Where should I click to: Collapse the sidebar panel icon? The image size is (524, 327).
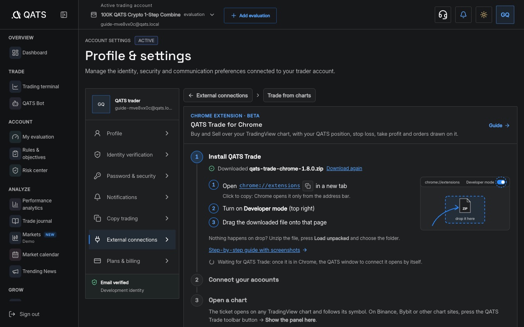(64, 15)
